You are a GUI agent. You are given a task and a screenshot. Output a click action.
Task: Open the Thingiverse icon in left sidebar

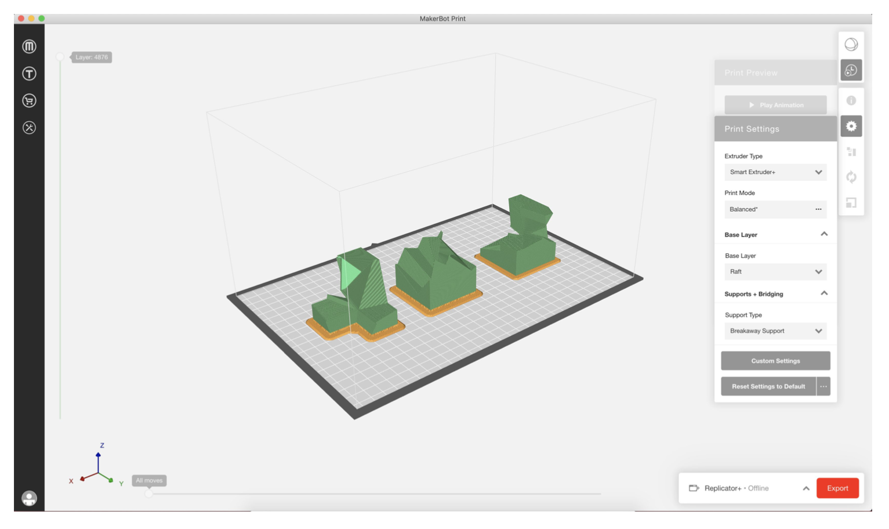click(29, 74)
